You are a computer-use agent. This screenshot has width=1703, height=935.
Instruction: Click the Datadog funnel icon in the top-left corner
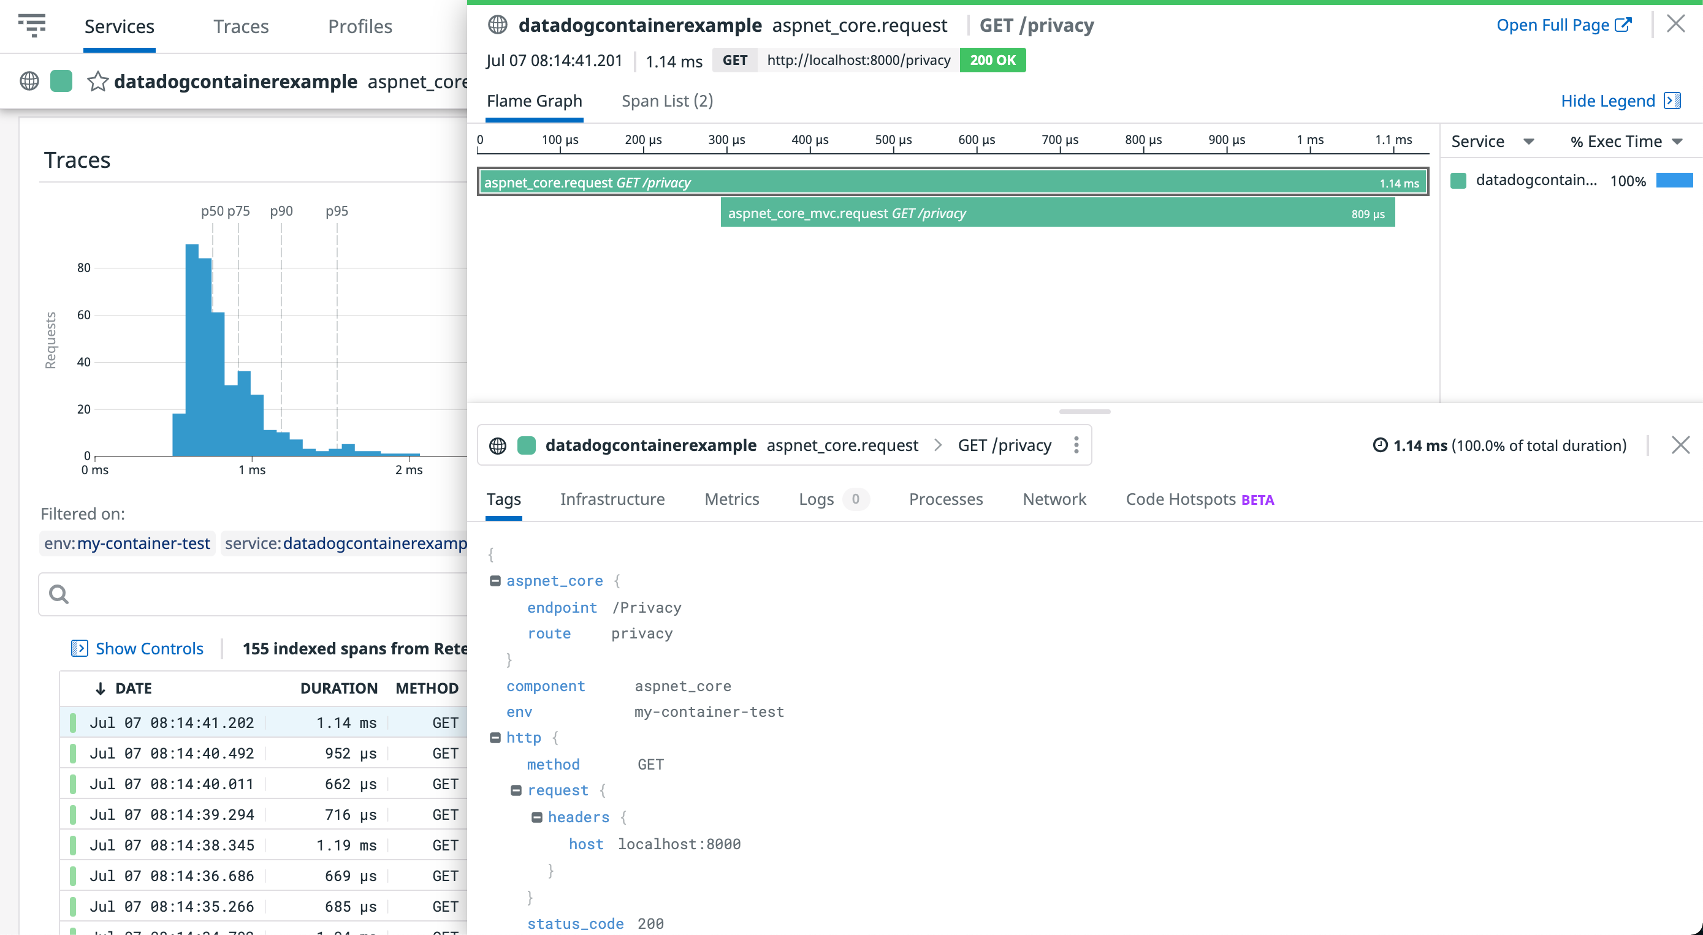[32, 26]
